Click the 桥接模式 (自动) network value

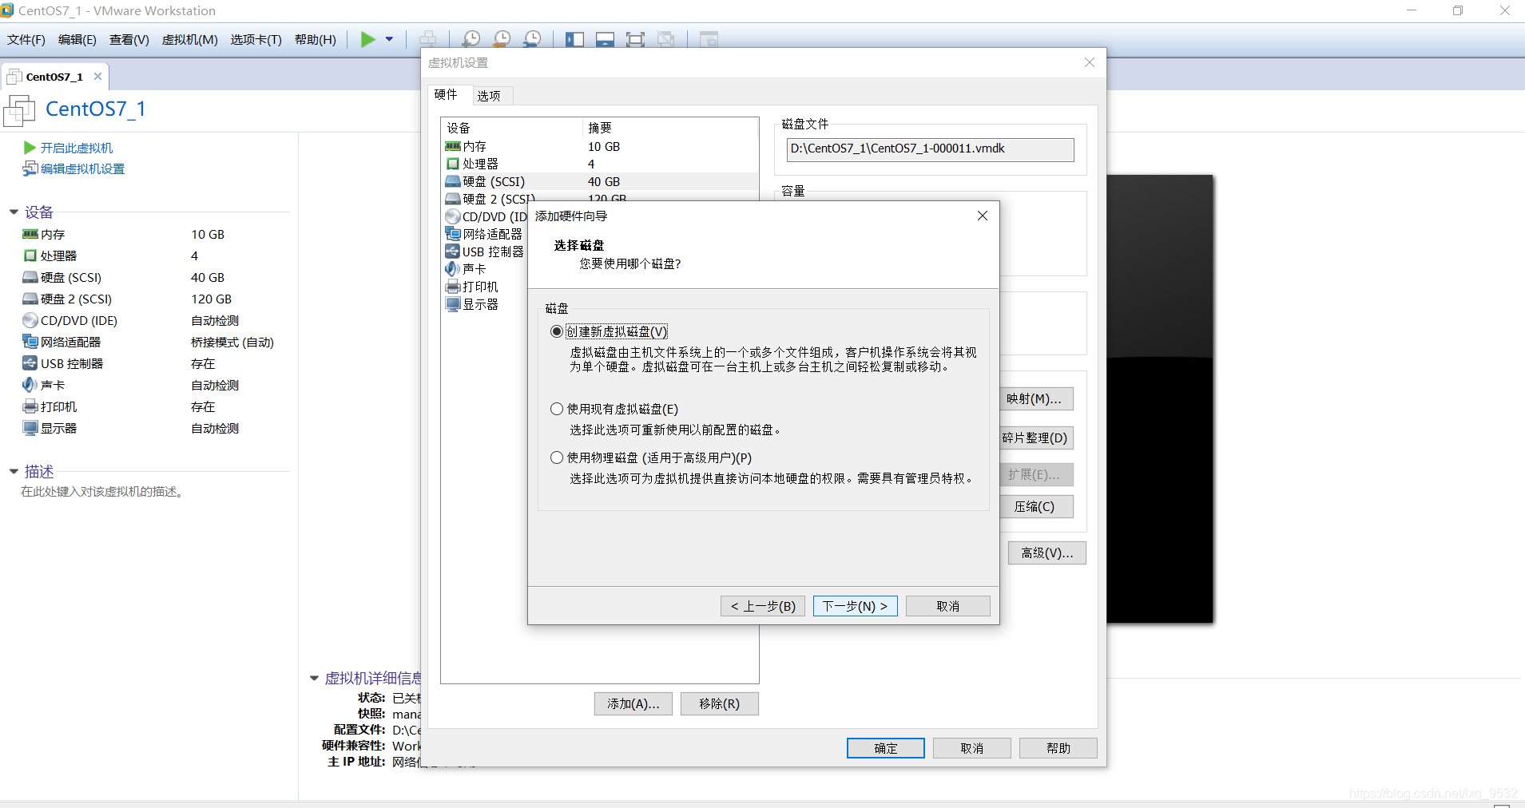(x=232, y=342)
